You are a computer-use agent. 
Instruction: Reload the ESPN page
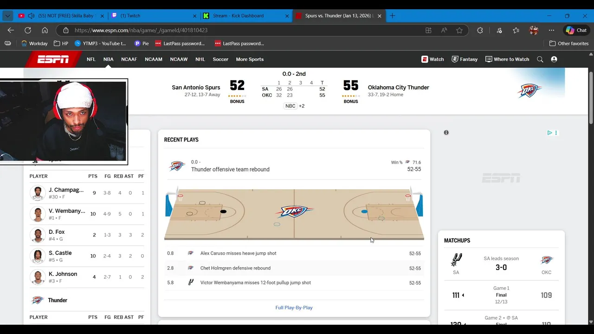point(28,30)
